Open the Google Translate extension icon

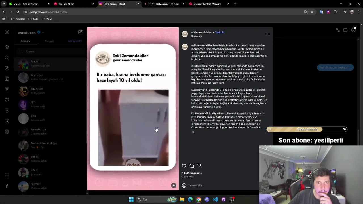(321, 12)
